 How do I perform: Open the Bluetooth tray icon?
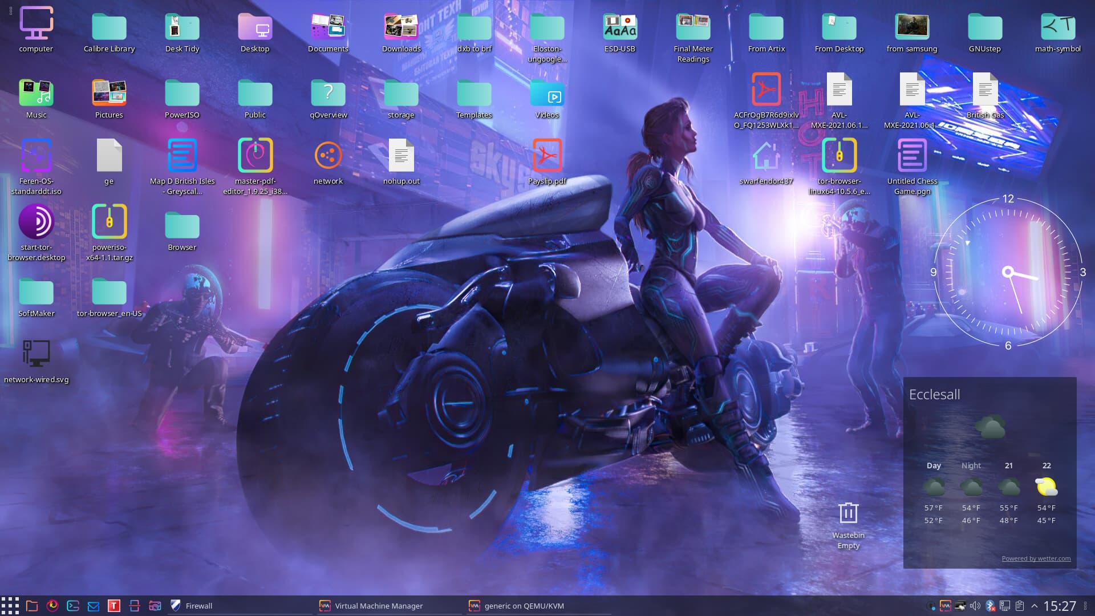[x=991, y=606]
